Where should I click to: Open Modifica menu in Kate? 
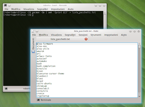pos(43,35)
